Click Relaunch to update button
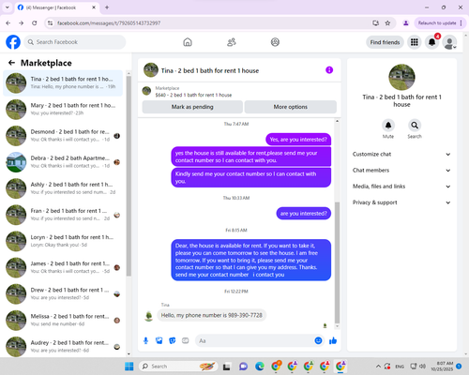The height and width of the screenshot is (375, 469). point(440,23)
